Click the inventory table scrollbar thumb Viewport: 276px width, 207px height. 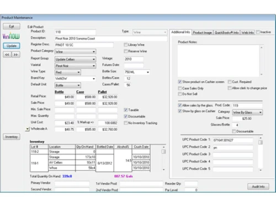[163, 151]
